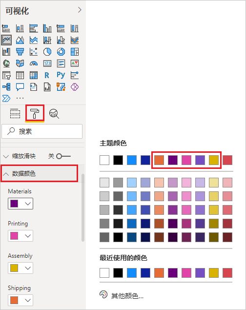This screenshot has width=246, height=310.
Task: Expand the 缩放滑块 section chevron
Action: (6, 156)
